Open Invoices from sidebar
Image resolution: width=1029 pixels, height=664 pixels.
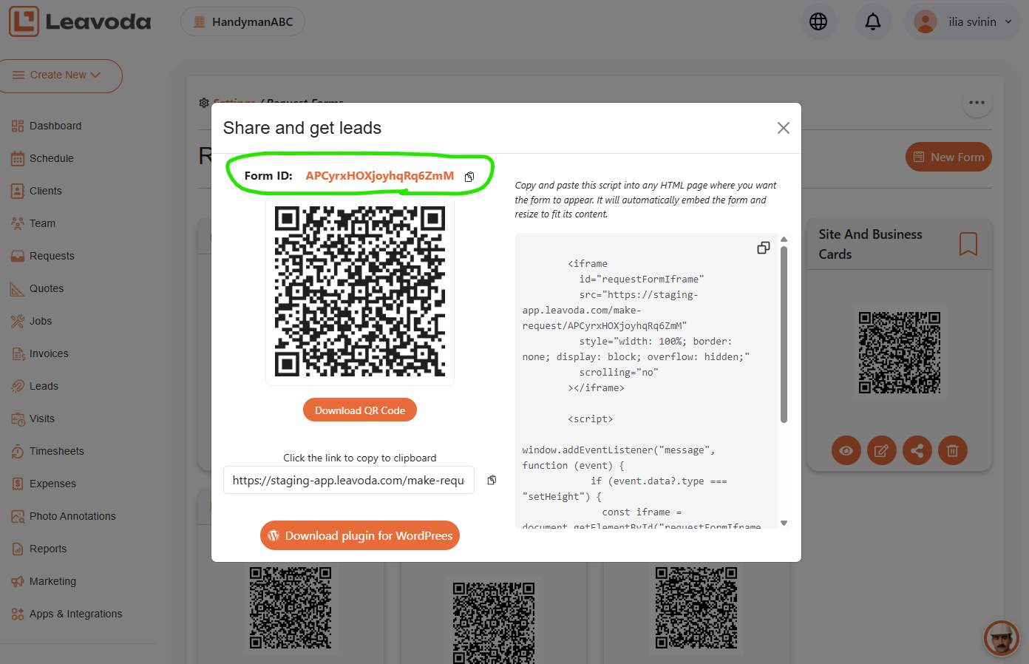click(49, 353)
